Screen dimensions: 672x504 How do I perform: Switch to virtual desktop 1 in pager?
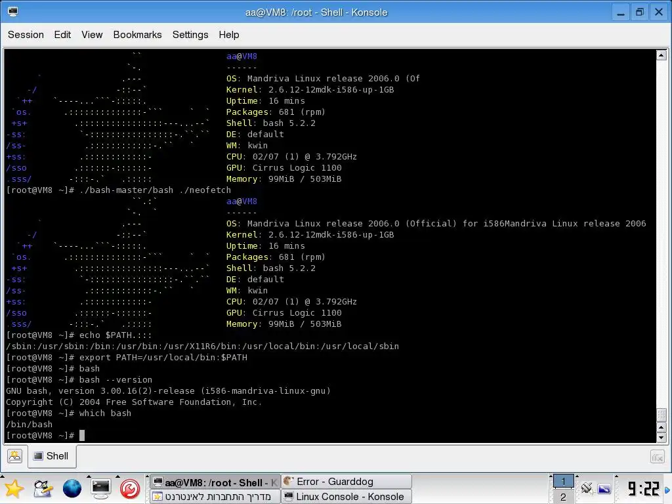coord(563,481)
